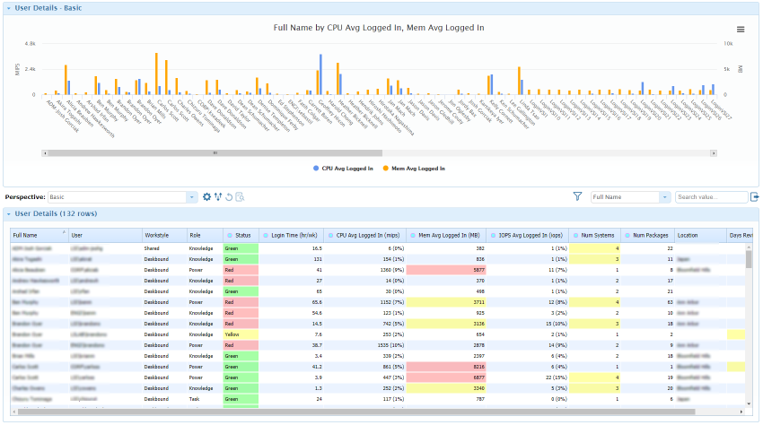Click the export icon beside search field
Image resolution: width=763 pixels, height=425 pixels.
755,197
